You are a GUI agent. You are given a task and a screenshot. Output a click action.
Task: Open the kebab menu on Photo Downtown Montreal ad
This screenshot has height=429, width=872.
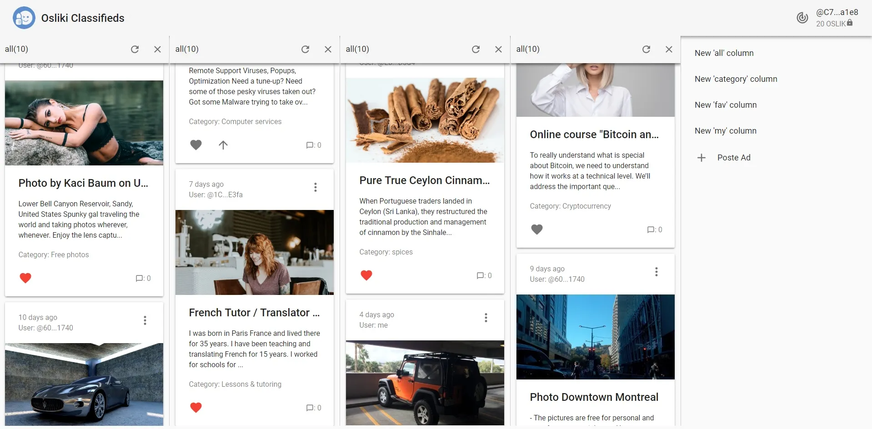click(656, 272)
